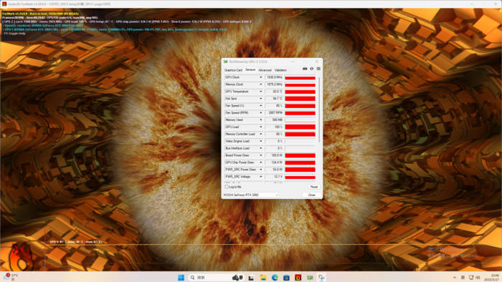The image size is (502, 282).
Task: Click the Board Power Draw graph bar
Action: 300,155
